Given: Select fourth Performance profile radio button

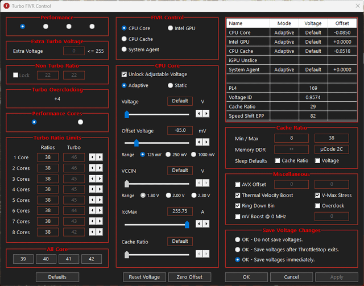Looking at the screenshot, I should pos(92,27).
